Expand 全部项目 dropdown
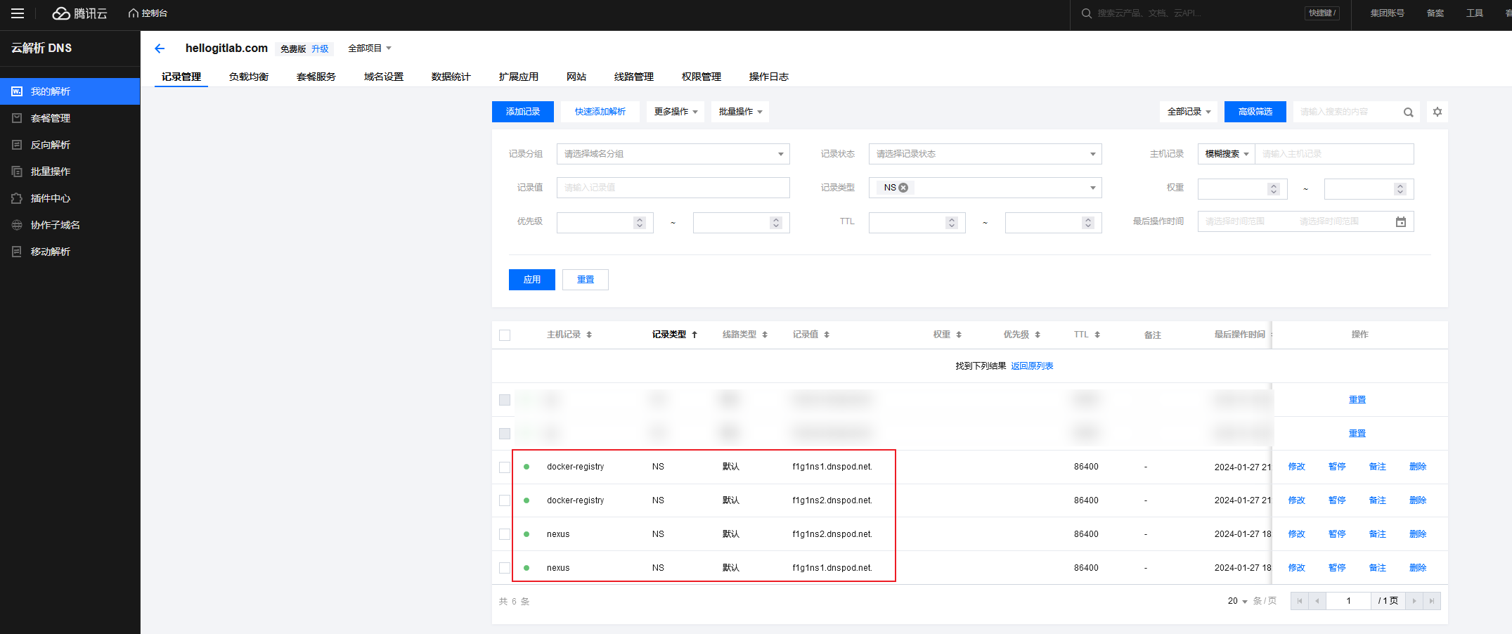1512x634 pixels. pyautogui.click(x=370, y=48)
